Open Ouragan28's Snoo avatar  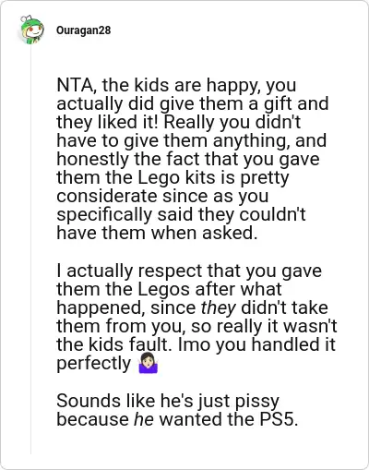click(31, 30)
